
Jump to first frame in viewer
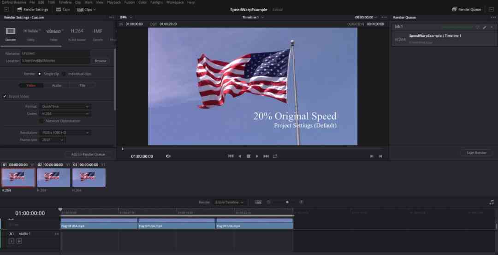coord(231,156)
